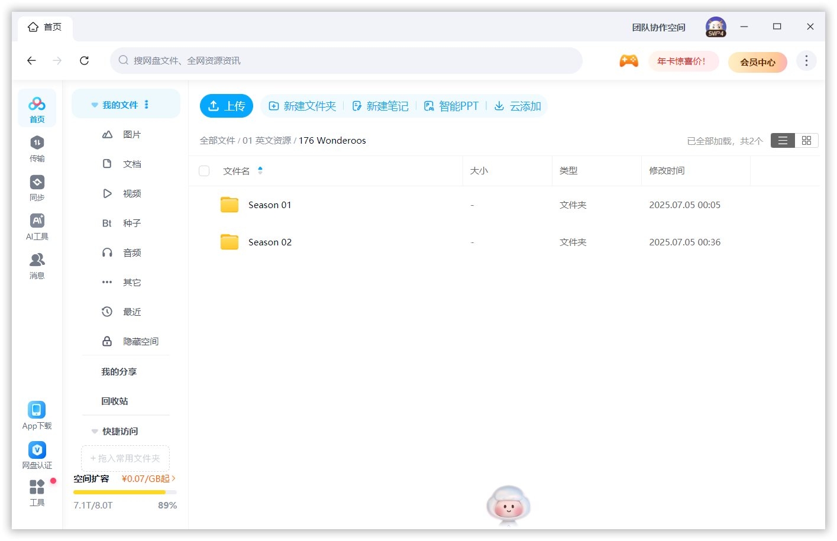Click 云添加 to add cloud tasks
837x541 pixels.
(x=517, y=106)
